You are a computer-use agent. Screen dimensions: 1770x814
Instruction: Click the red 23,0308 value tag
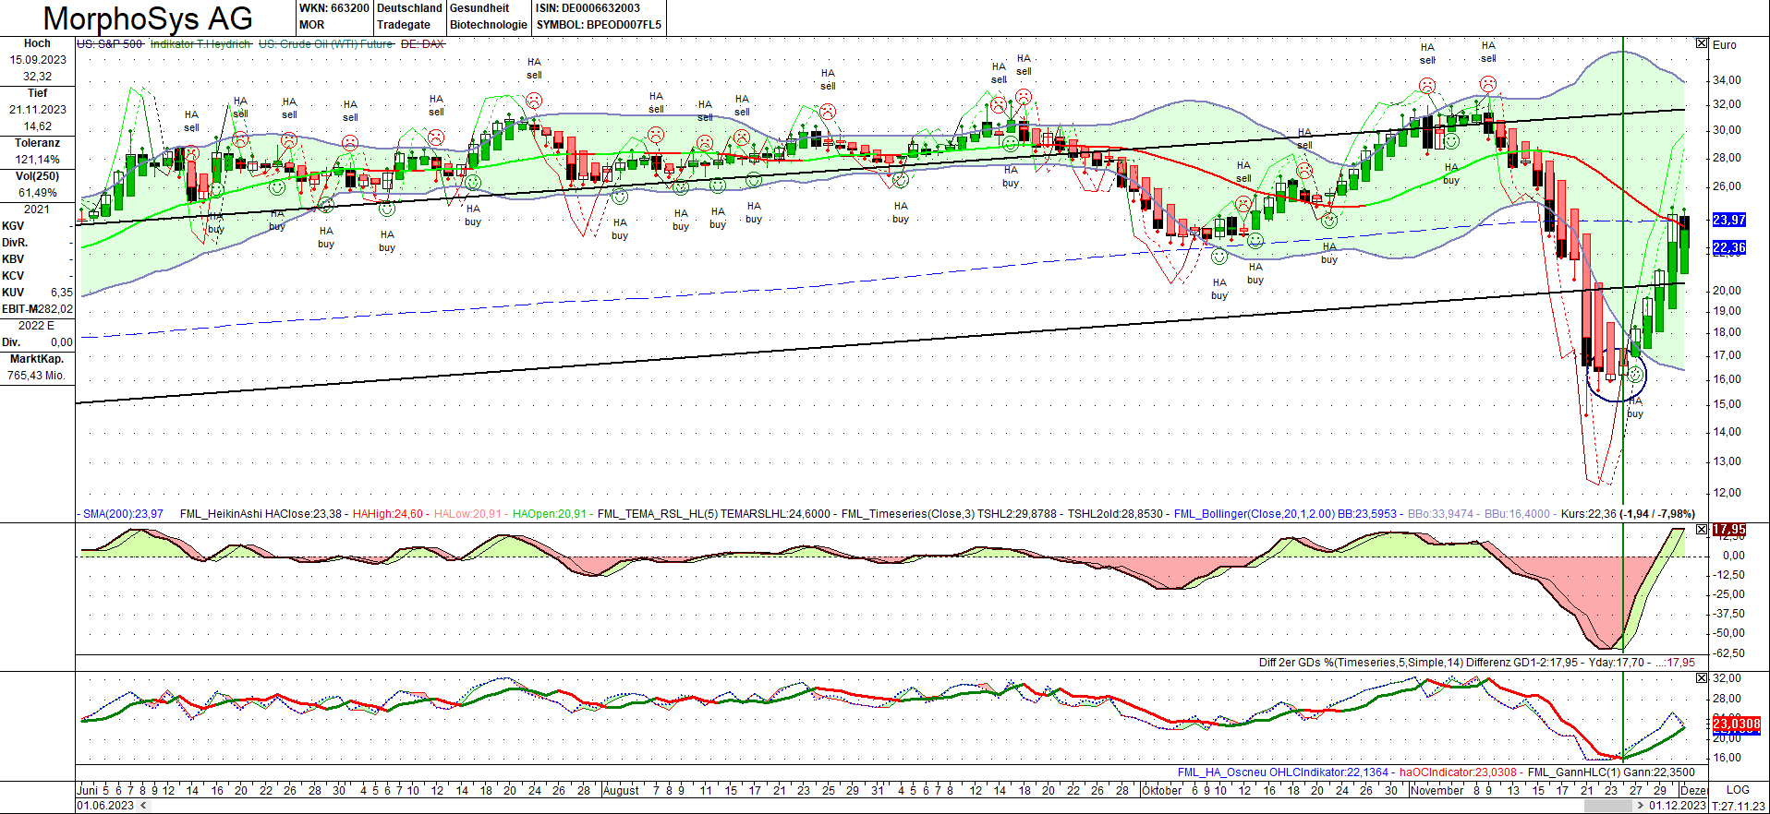tap(1737, 724)
